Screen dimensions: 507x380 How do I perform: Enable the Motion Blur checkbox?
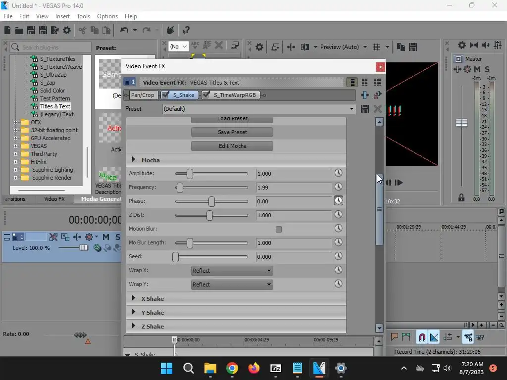pos(279,229)
